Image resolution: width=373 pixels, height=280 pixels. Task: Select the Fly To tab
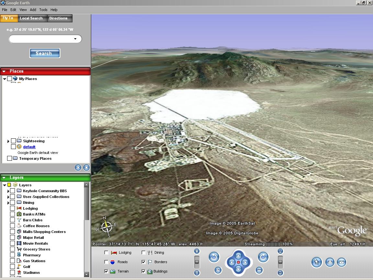[x=8, y=18]
